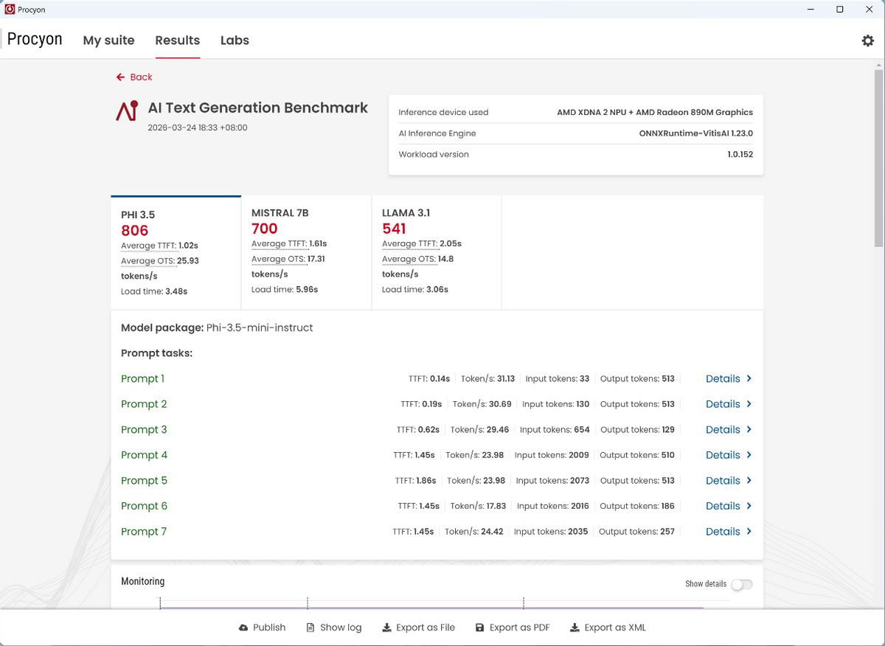The width and height of the screenshot is (885, 646).
Task: Click the Export as File label
Action: pyautogui.click(x=426, y=628)
